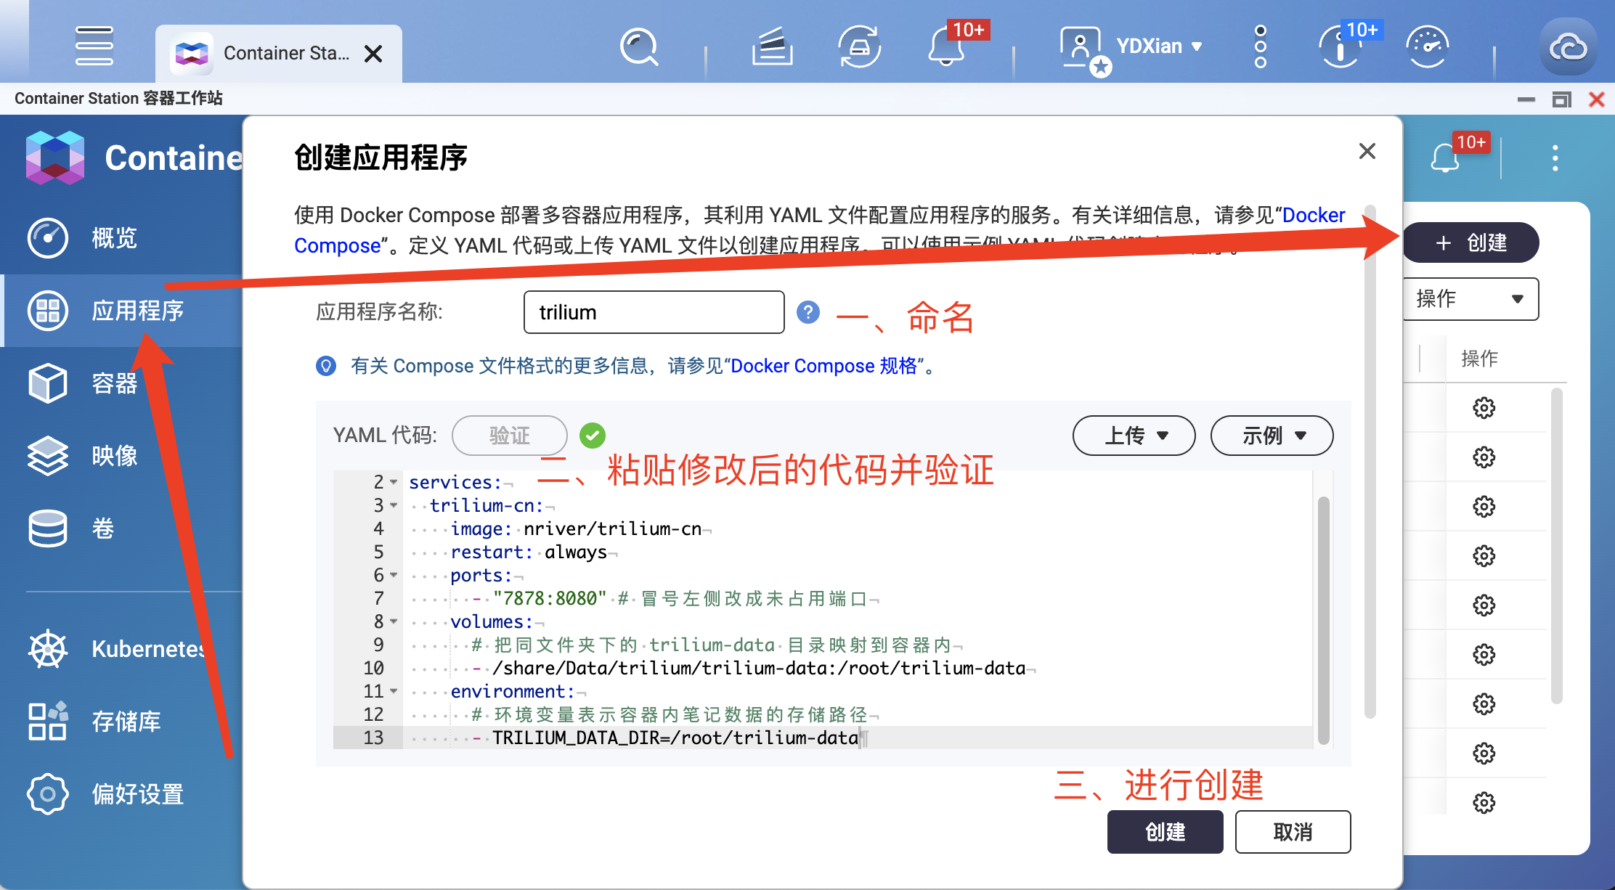Collapse the services block at line 2
Screen dimensions: 1615x890
pos(394,482)
